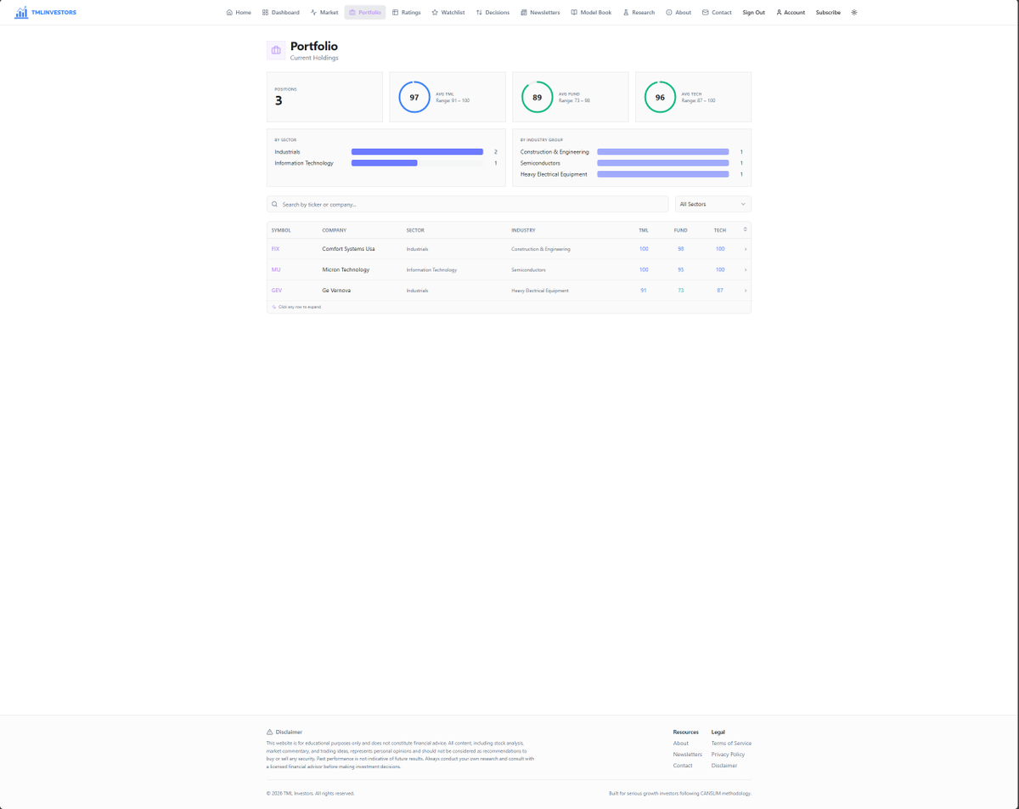1019x809 pixels.
Task: Open the Account page
Action: [x=791, y=13]
